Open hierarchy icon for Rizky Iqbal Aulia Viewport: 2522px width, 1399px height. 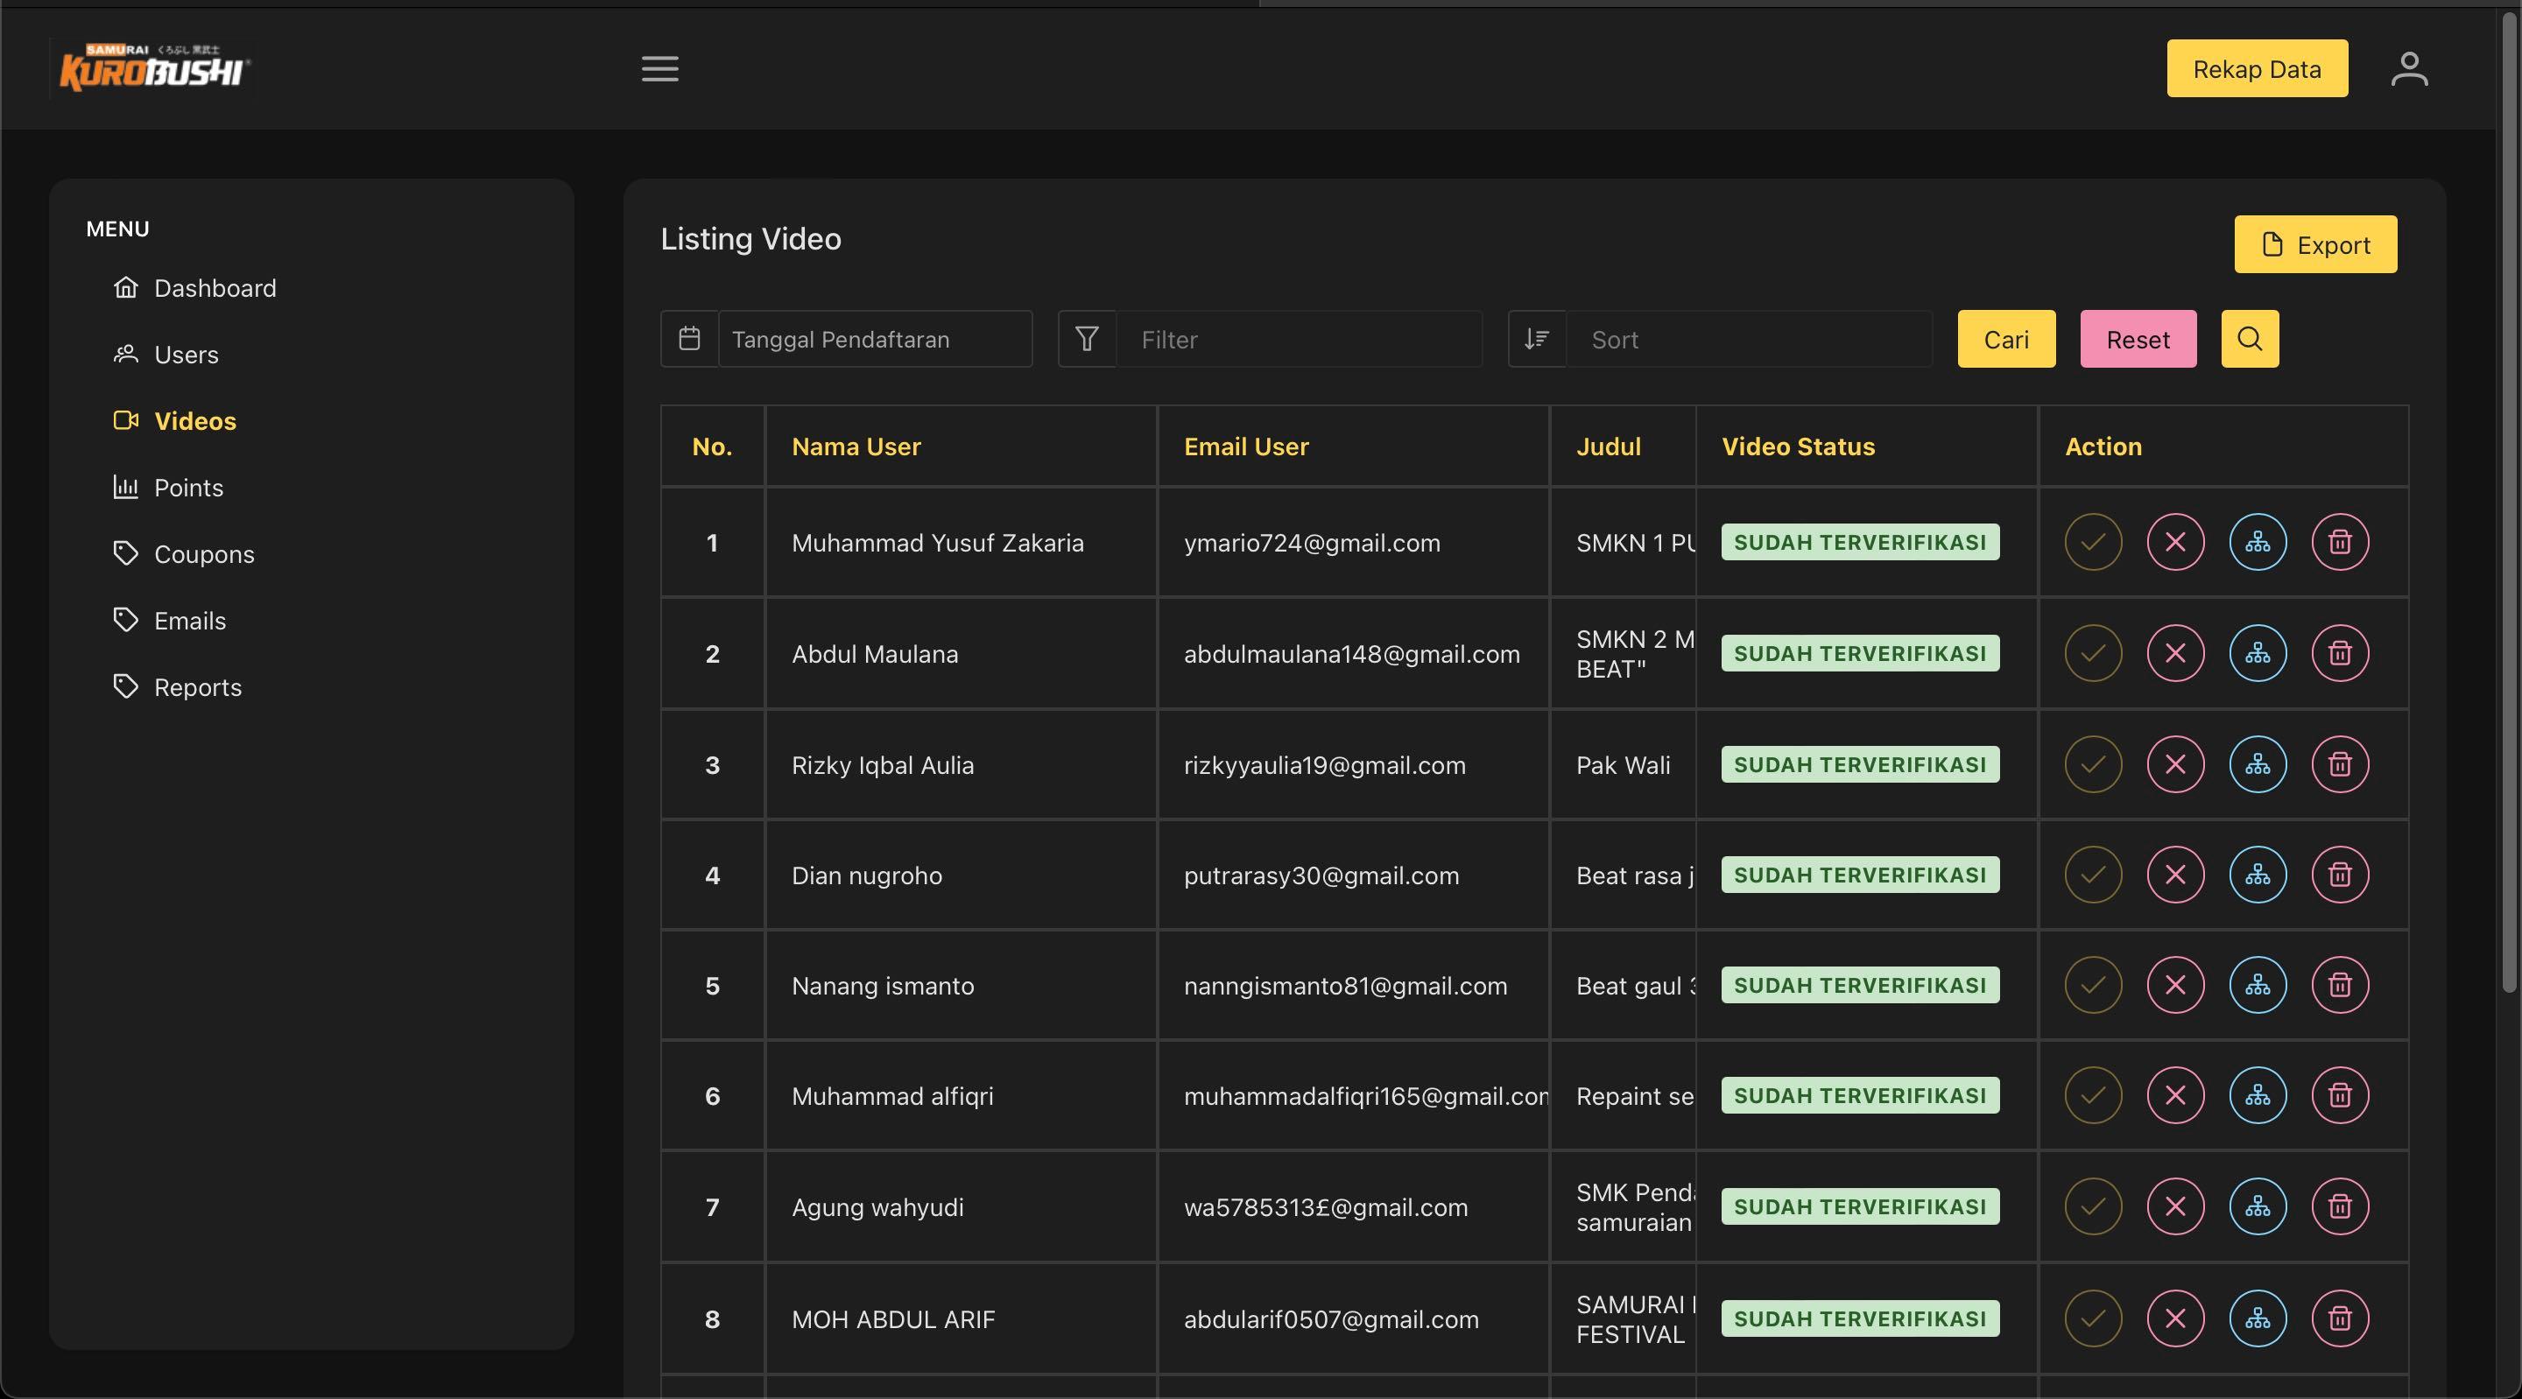pyautogui.click(x=2258, y=763)
